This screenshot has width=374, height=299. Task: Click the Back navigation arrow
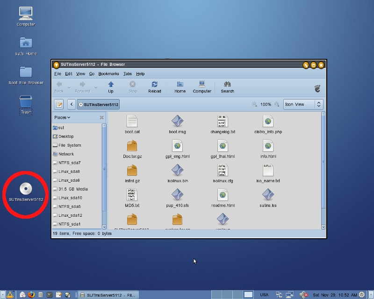(59, 87)
